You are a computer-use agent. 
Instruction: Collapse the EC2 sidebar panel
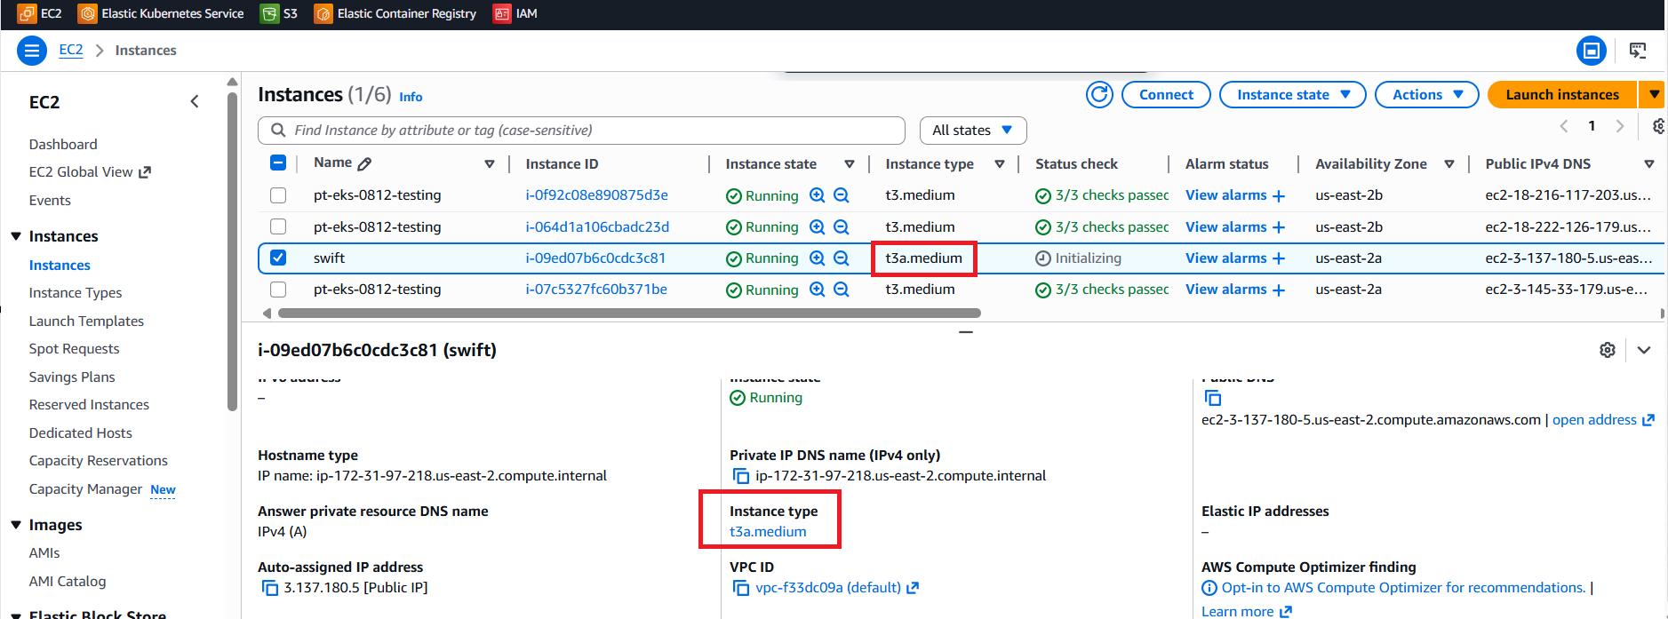(195, 102)
